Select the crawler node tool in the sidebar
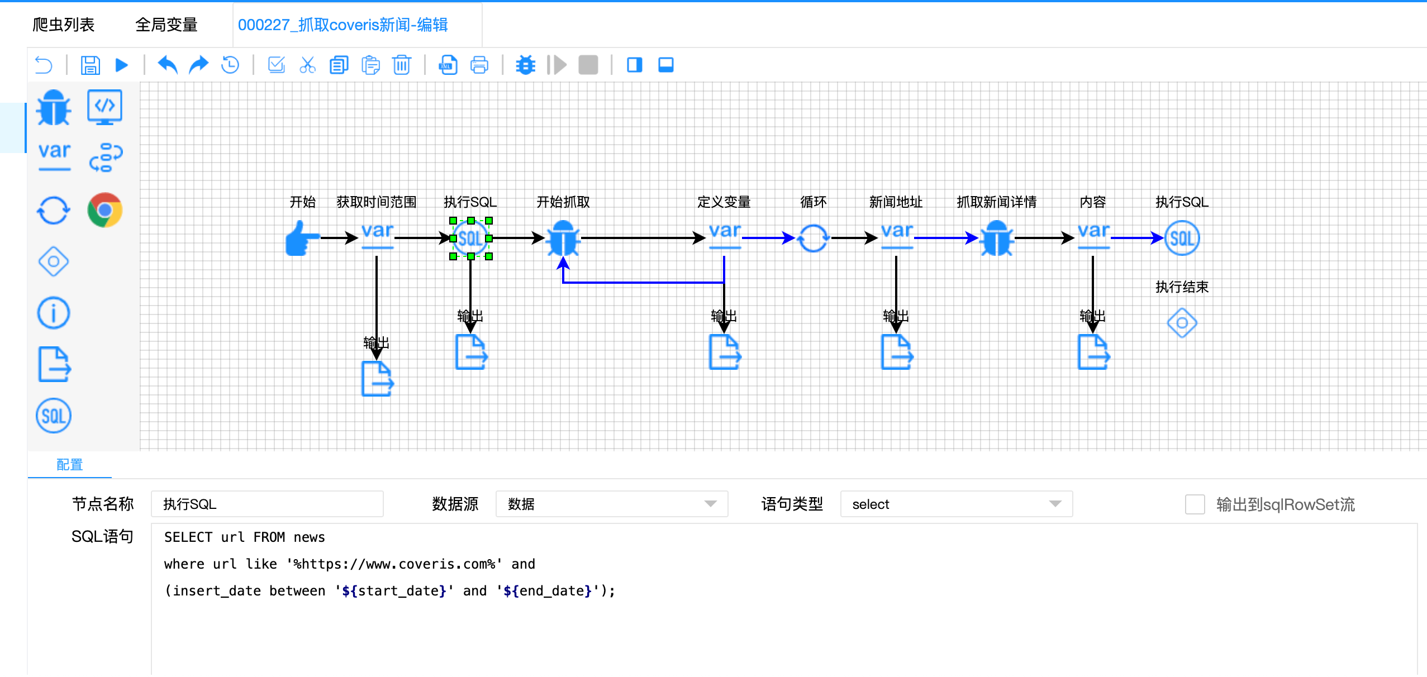Image resolution: width=1427 pixels, height=677 pixels. [53, 107]
